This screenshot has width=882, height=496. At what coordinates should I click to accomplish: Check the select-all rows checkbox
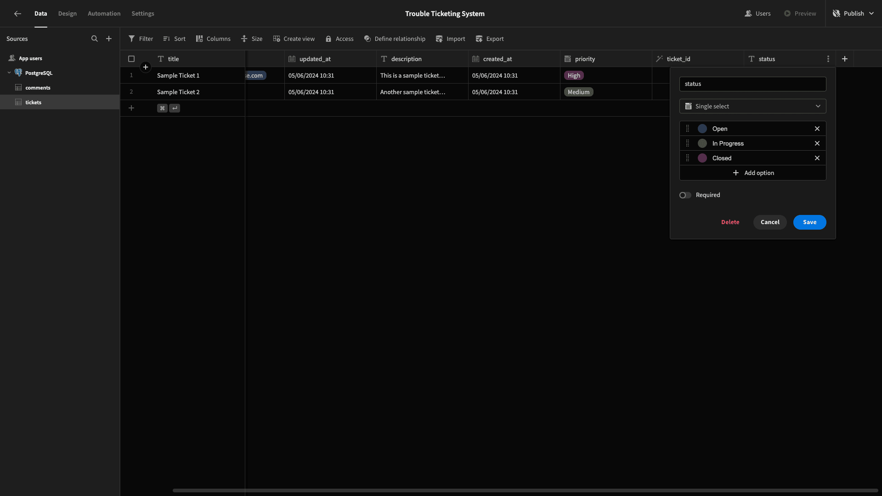tap(131, 59)
